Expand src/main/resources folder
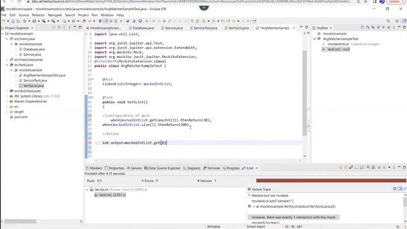This screenshot has width=407, height=229. (7, 60)
